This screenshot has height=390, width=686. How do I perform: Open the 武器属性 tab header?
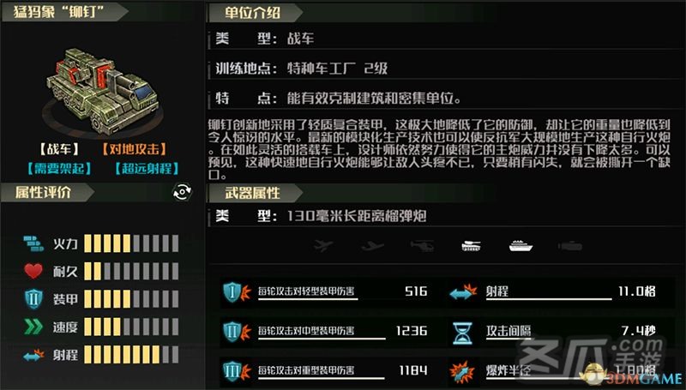[255, 193]
